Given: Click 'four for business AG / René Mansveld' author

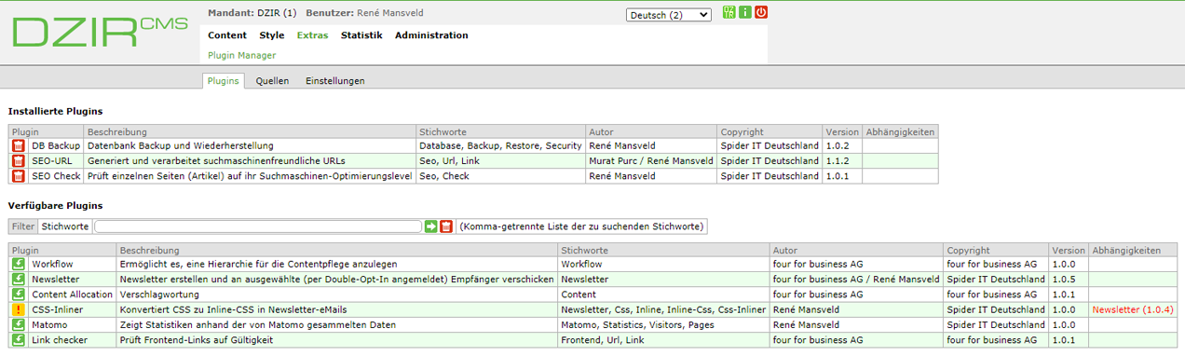Looking at the screenshot, I should click(x=856, y=280).
